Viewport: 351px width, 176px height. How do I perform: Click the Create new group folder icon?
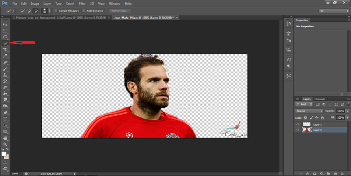328,173
